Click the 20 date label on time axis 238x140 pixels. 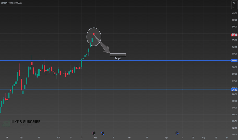pos(227,137)
